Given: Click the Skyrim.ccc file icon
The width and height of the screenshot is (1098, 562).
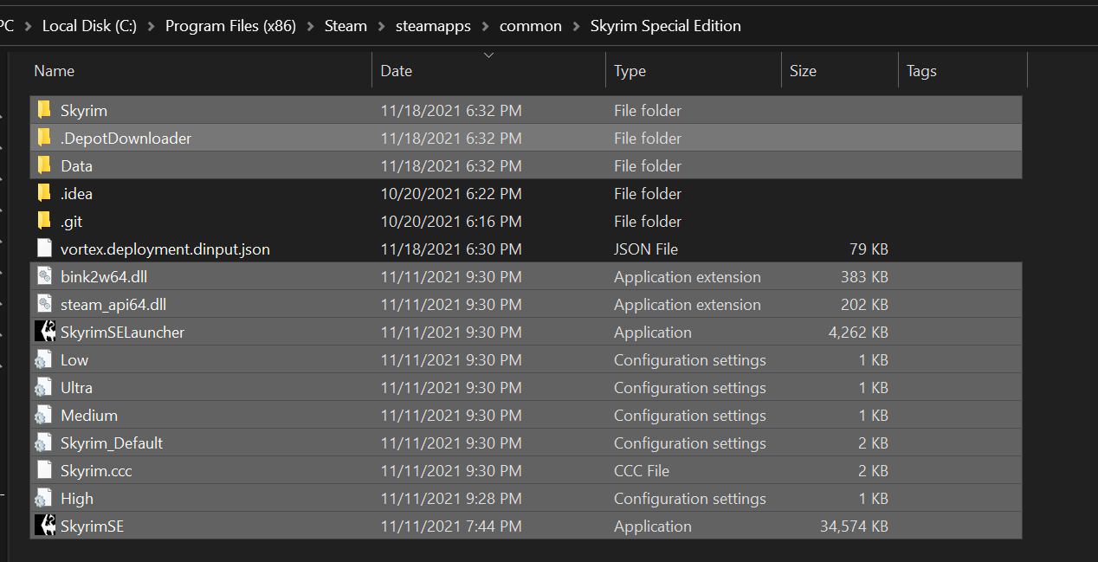Looking at the screenshot, I should pyautogui.click(x=44, y=470).
